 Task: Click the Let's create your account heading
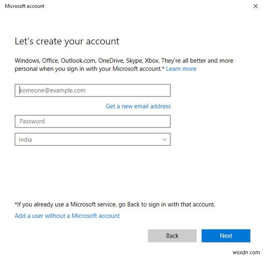point(67,41)
